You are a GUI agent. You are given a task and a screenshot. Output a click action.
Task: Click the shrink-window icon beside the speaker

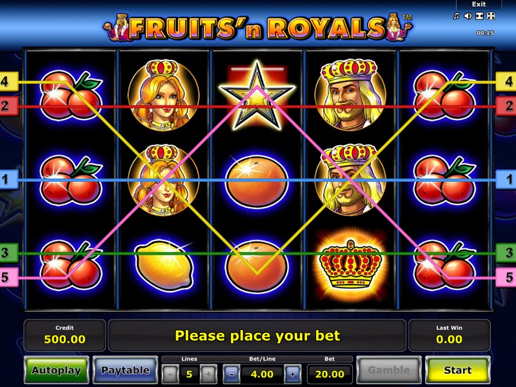tap(479, 15)
